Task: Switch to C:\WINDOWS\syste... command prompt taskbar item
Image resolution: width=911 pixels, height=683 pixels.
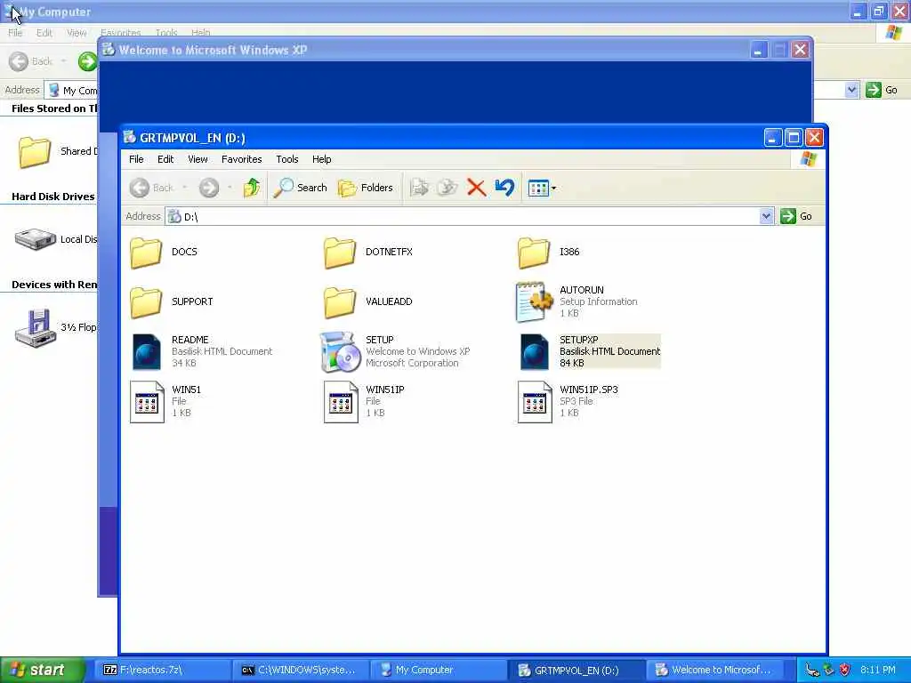Action: (x=302, y=670)
